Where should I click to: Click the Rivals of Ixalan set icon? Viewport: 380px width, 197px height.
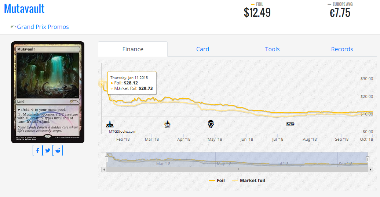(110, 124)
